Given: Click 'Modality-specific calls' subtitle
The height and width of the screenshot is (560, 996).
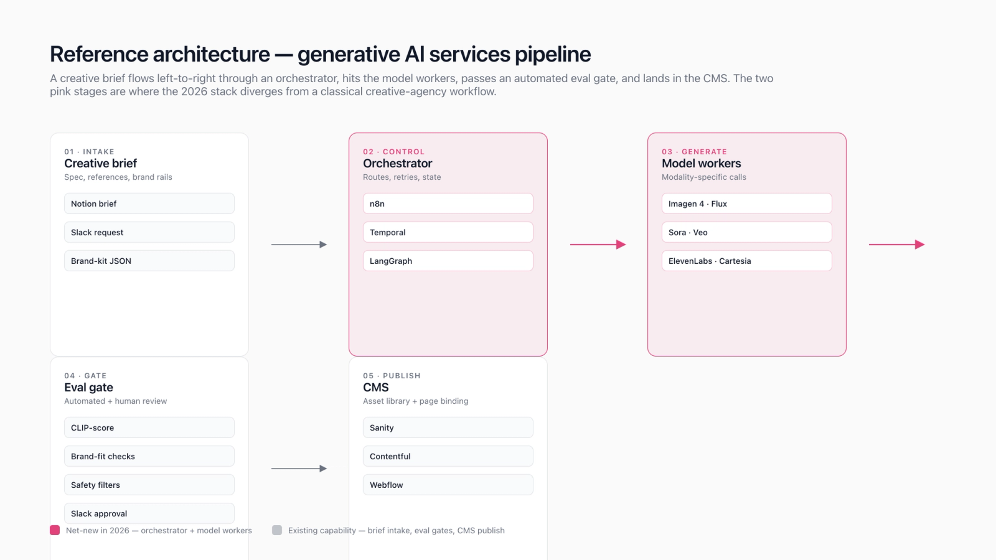Looking at the screenshot, I should click(x=704, y=177).
